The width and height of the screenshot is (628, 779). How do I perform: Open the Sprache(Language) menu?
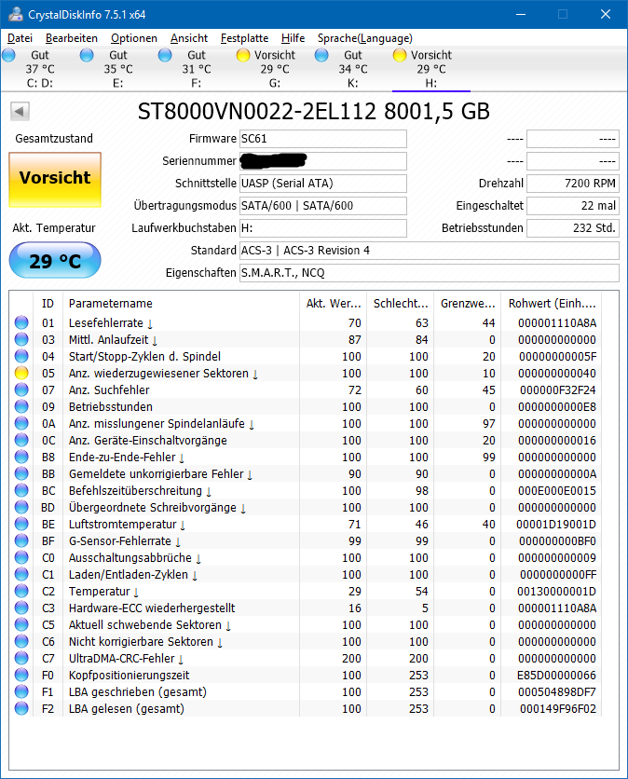click(x=364, y=38)
